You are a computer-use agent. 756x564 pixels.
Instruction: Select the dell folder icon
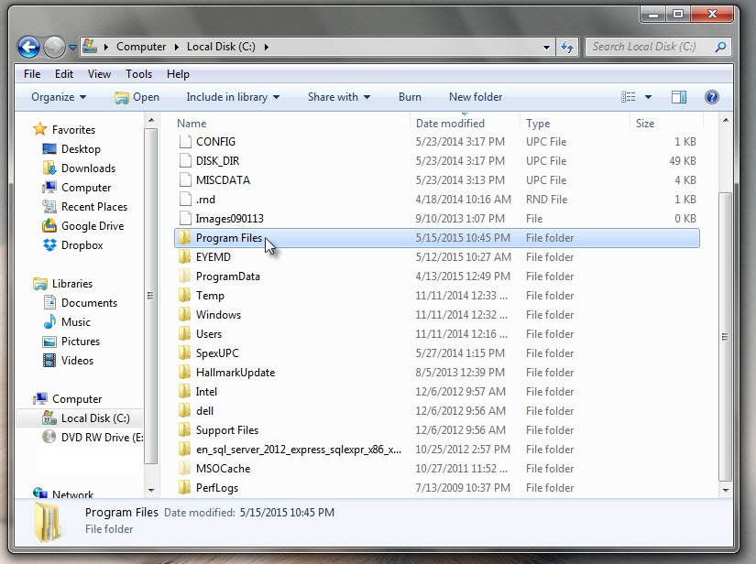185,411
